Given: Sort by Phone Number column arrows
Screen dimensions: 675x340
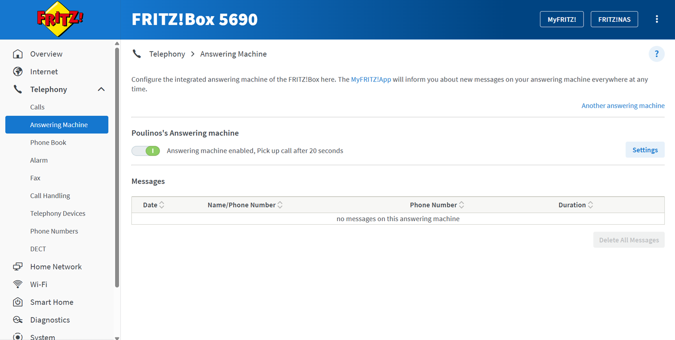Looking at the screenshot, I should coord(461,205).
